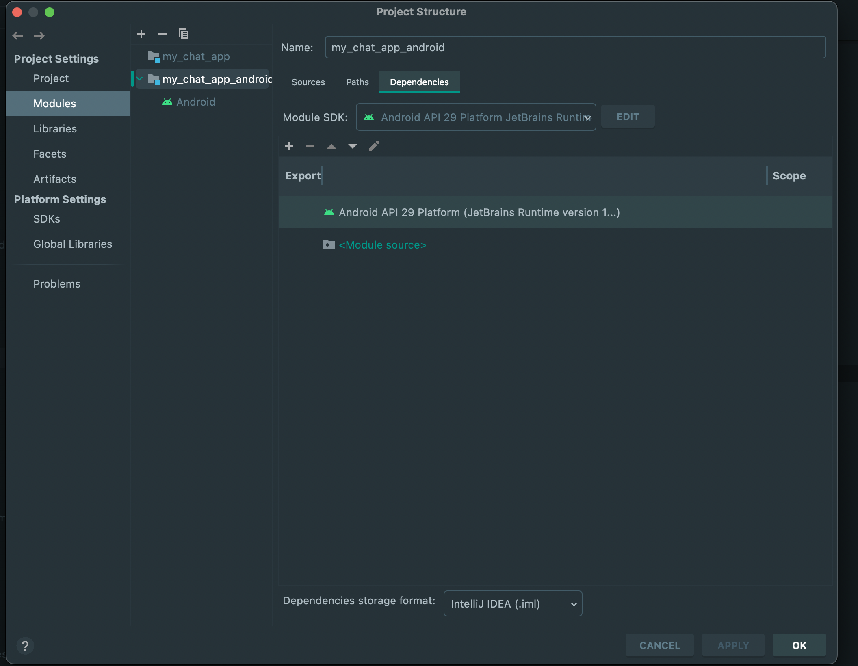Open help with question mark icon
This screenshot has width=858, height=666.
tap(25, 645)
